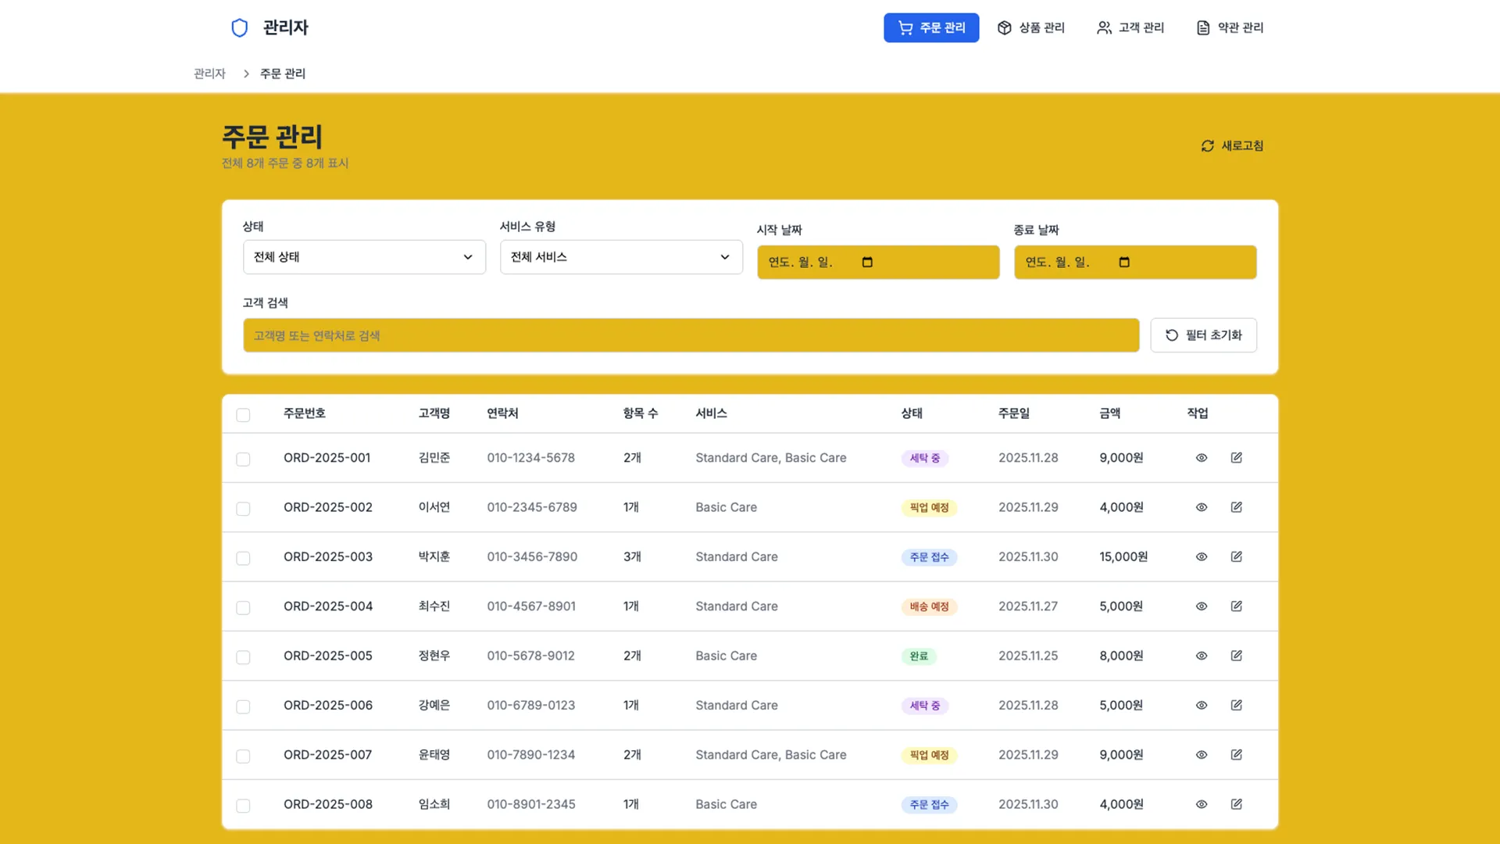Check the box for order ORD-2025-006
Viewport: 1500px width, 844px height.
tap(243, 706)
